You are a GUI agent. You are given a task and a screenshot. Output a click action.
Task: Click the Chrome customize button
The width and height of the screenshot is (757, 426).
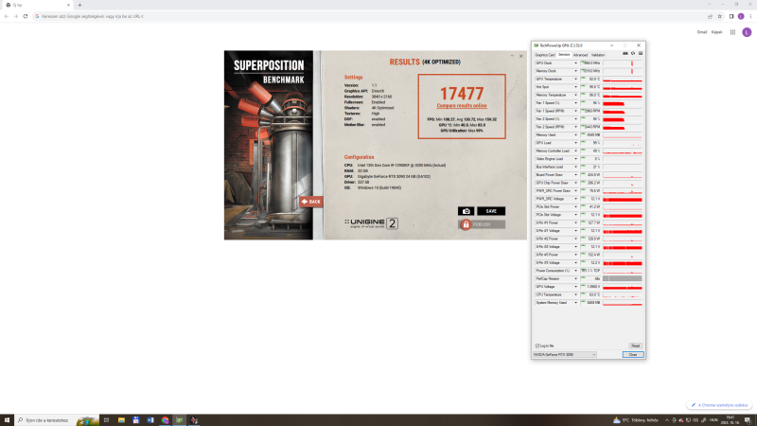pyautogui.click(x=719, y=405)
